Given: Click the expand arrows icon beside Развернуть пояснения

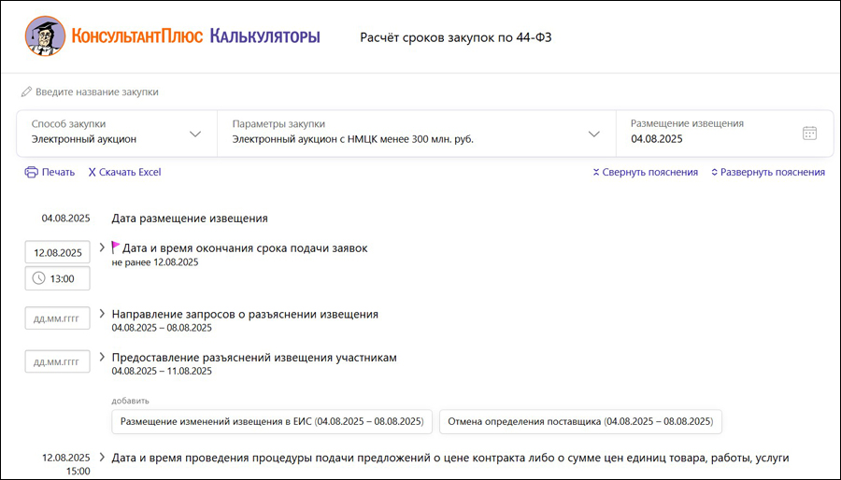Looking at the screenshot, I should pyautogui.click(x=714, y=172).
